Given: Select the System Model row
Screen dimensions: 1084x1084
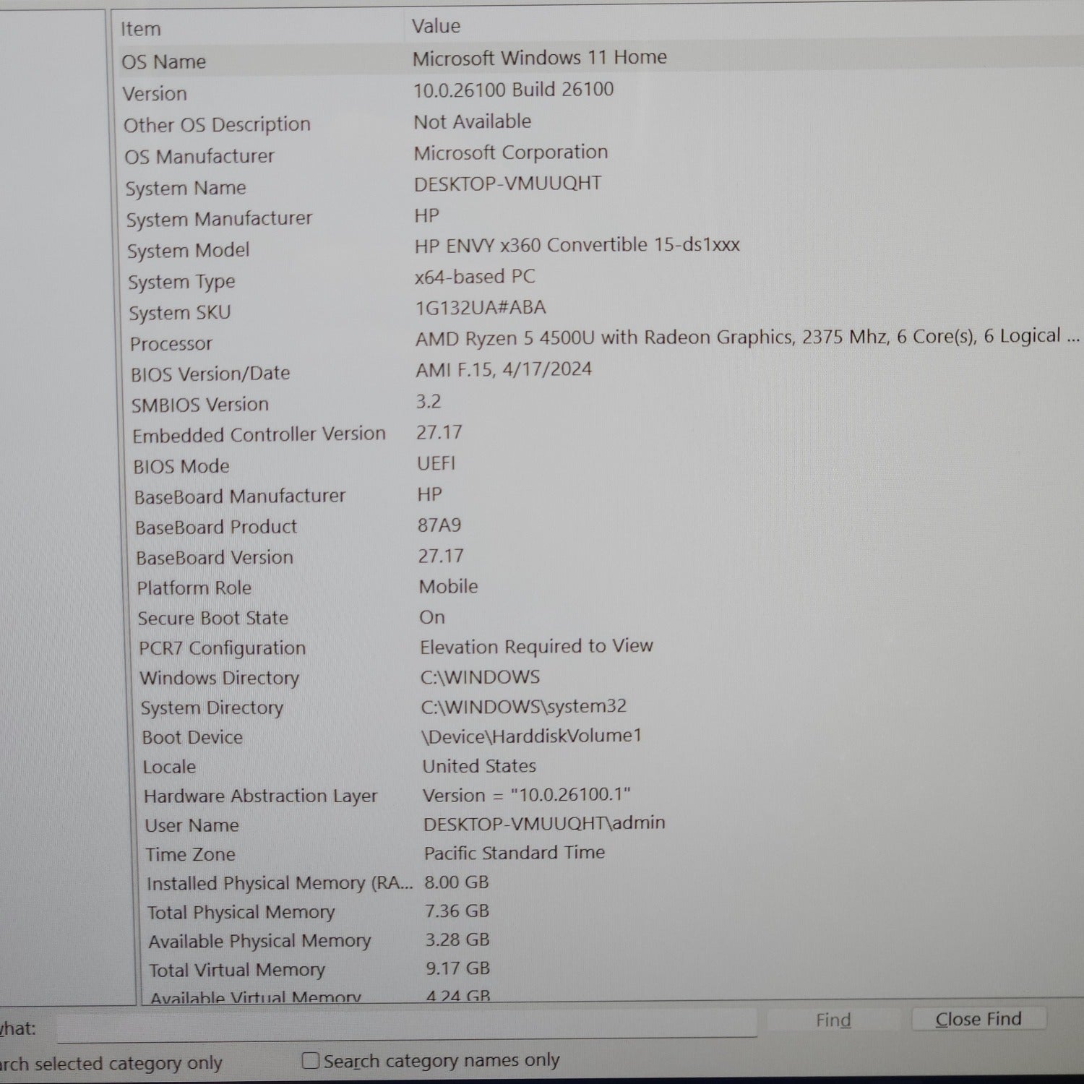Looking at the screenshot, I should (x=188, y=251).
